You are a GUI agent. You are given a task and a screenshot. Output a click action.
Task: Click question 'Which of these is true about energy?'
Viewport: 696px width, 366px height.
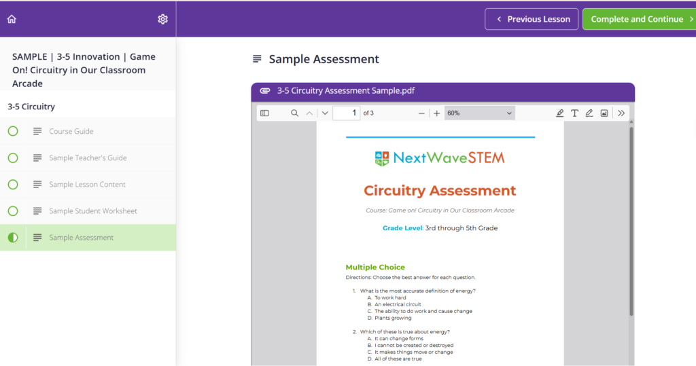click(404, 332)
